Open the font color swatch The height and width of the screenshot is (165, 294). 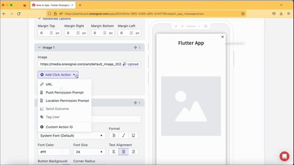(x=66, y=152)
